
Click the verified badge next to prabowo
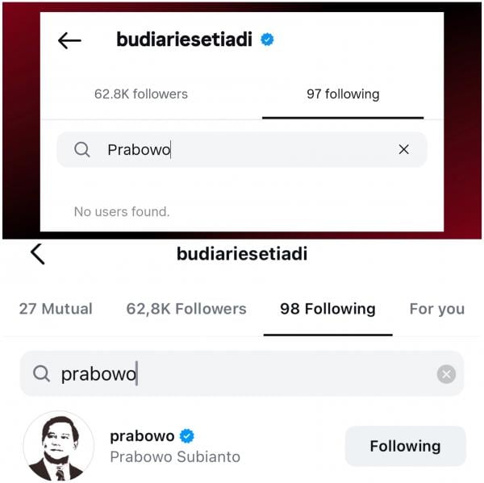(x=187, y=435)
